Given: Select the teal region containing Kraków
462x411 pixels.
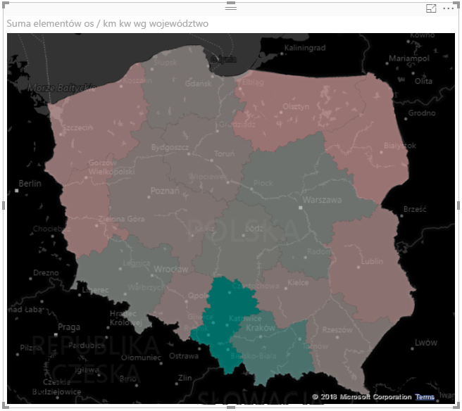Looking at the screenshot, I should coord(271,345).
